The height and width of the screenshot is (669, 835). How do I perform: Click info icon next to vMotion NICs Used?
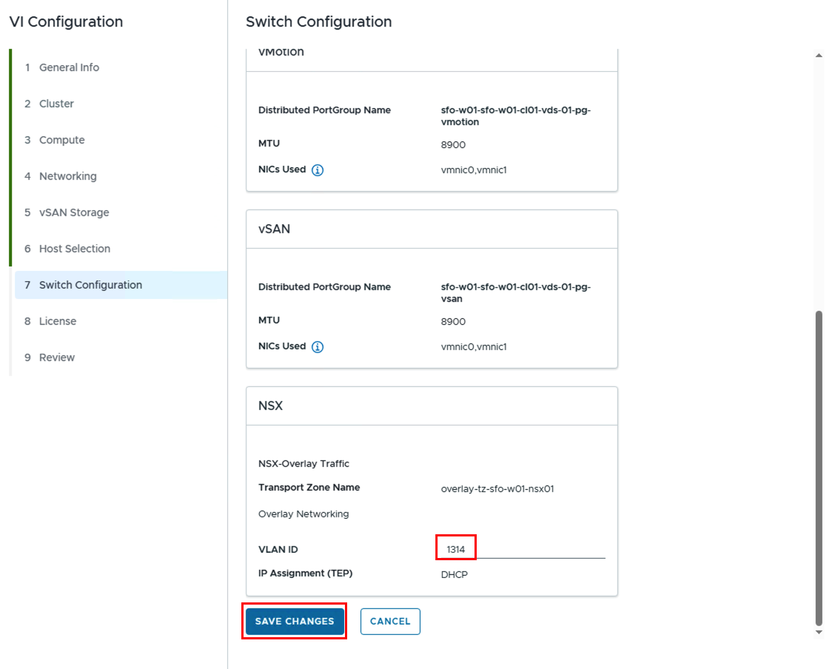tap(318, 170)
